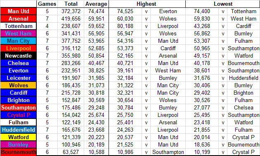
Task: Select the orange Wolves team cell
Action: [18, 85]
